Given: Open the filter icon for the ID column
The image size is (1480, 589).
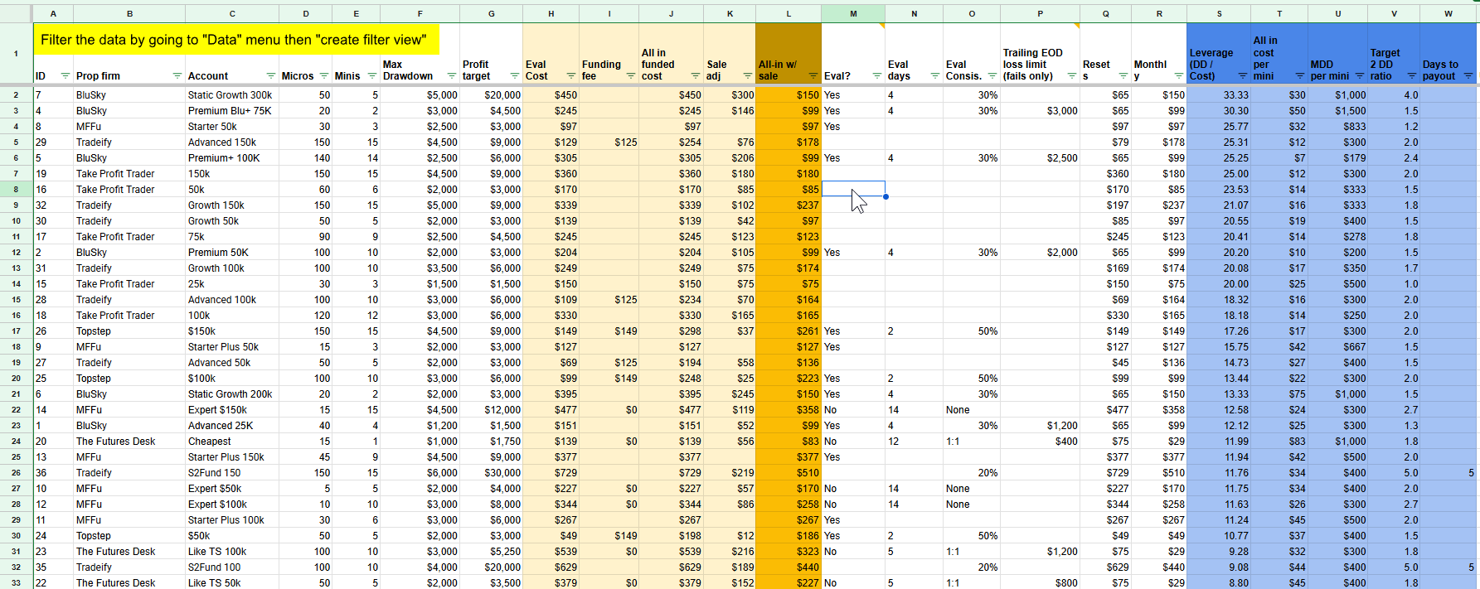Looking at the screenshot, I should 66,75.
